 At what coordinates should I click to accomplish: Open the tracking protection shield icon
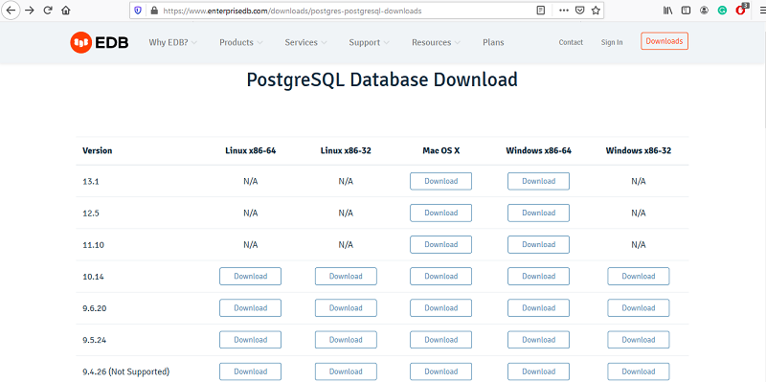pos(138,11)
